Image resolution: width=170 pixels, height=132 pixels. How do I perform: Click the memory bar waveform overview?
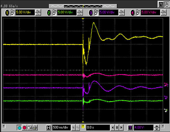coord(83,6)
